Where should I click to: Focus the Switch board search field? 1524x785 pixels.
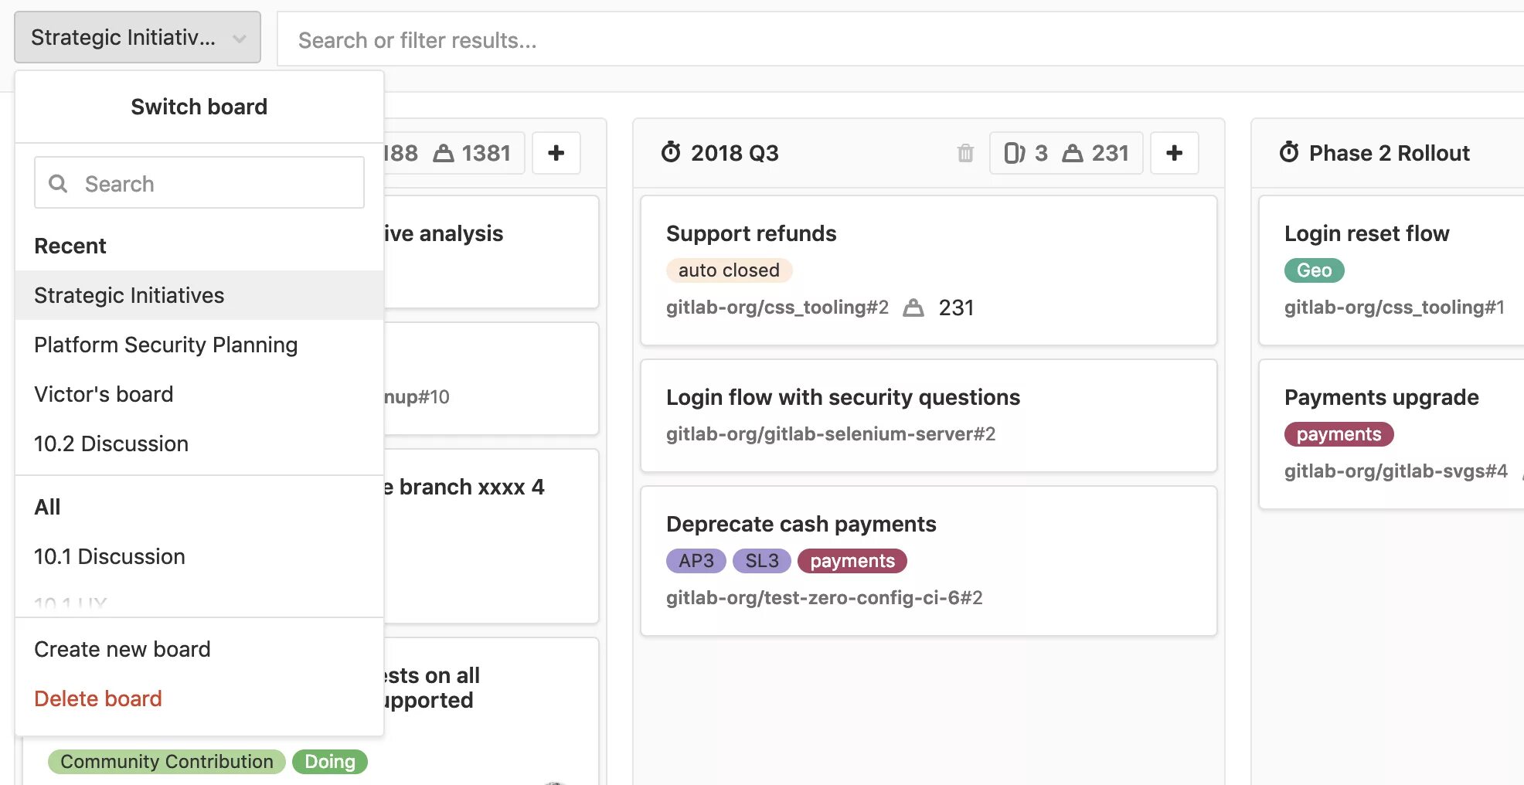coord(199,183)
